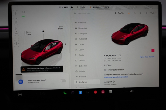This screenshot has width=166, height=110.
Task: Tap Name Your Vehicle link
Action: coord(147,57)
